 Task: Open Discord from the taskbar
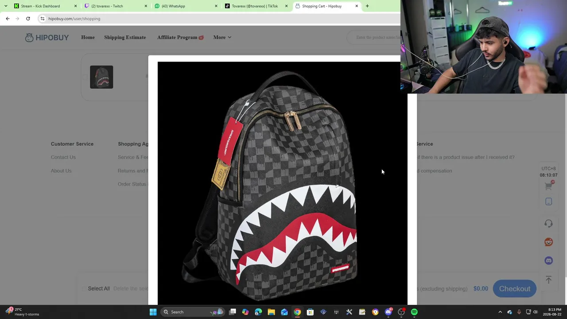tap(388, 312)
